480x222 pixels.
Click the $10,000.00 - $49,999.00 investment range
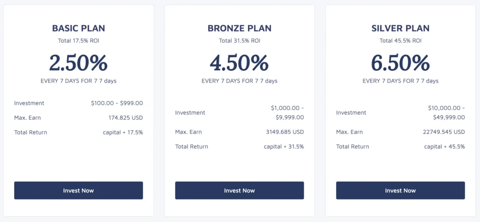tap(446, 113)
